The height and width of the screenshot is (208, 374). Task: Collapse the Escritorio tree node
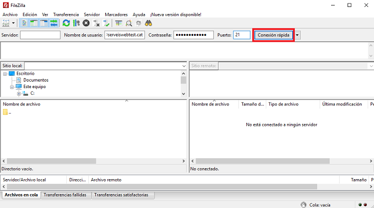(5, 74)
